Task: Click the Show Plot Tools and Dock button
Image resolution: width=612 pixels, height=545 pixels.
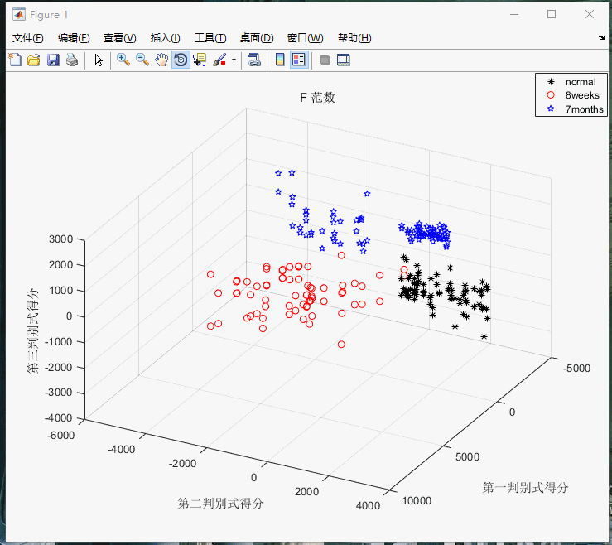Action: [x=344, y=60]
